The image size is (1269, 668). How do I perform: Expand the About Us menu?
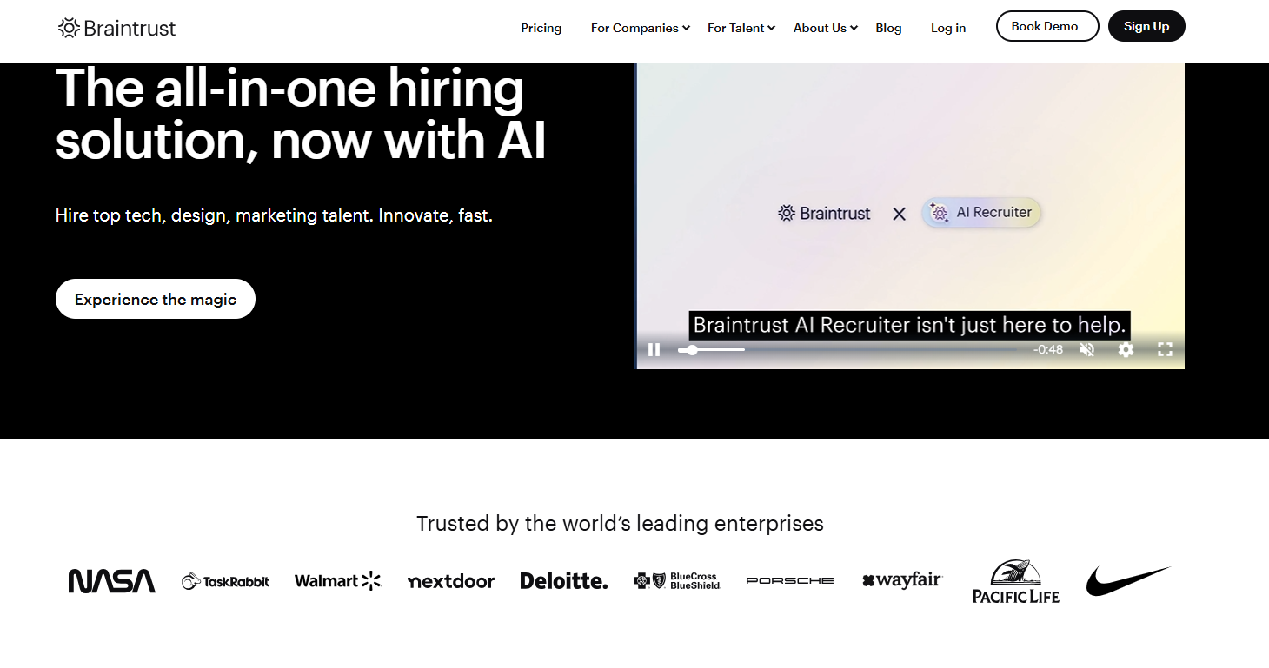826,28
